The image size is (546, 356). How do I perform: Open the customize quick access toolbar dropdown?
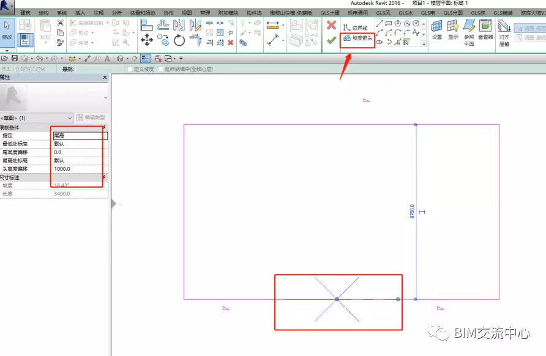click(181, 59)
